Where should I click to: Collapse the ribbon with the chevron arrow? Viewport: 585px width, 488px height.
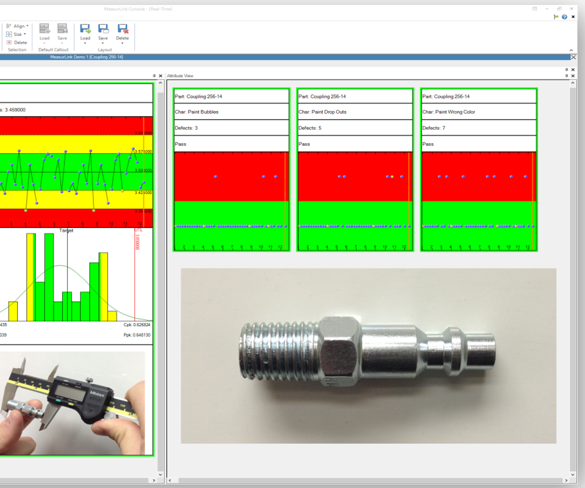(x=570, y=49)
